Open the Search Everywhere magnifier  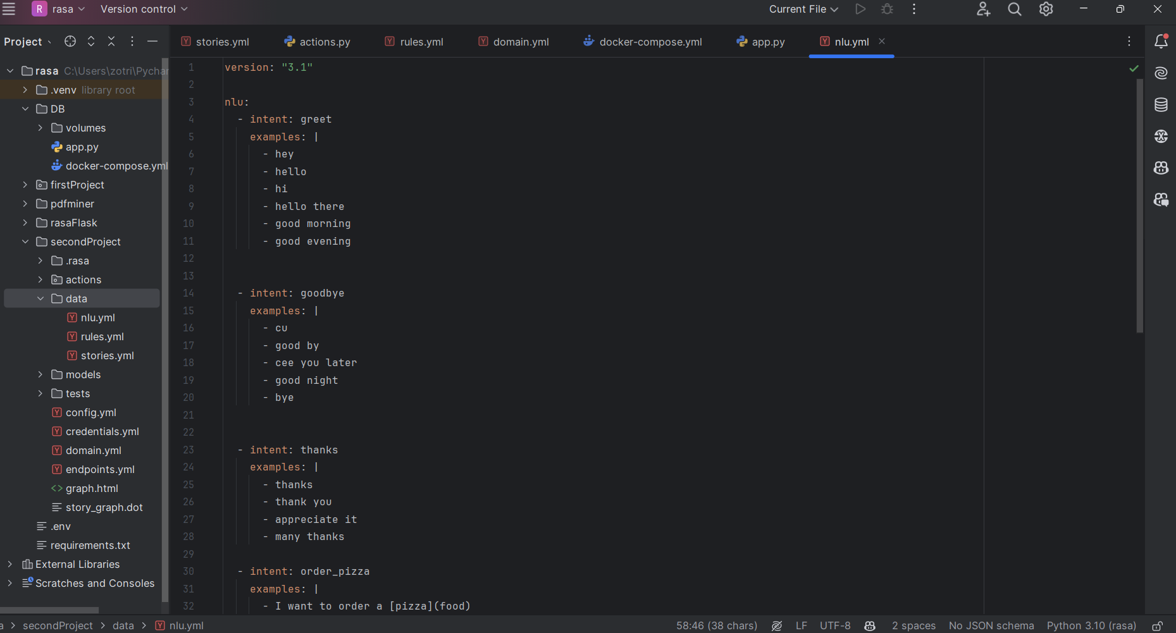(1015, 9)
